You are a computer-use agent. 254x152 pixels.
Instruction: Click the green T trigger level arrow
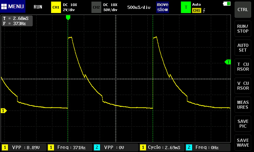pos(228,62)
